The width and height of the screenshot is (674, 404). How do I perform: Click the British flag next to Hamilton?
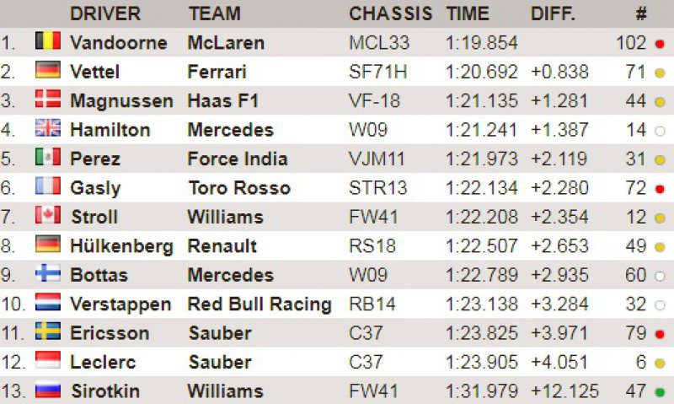tap(47, 129)
